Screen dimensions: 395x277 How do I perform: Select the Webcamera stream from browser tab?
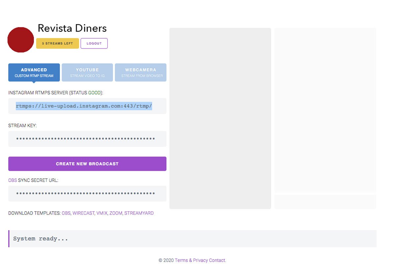click(141, 73)
